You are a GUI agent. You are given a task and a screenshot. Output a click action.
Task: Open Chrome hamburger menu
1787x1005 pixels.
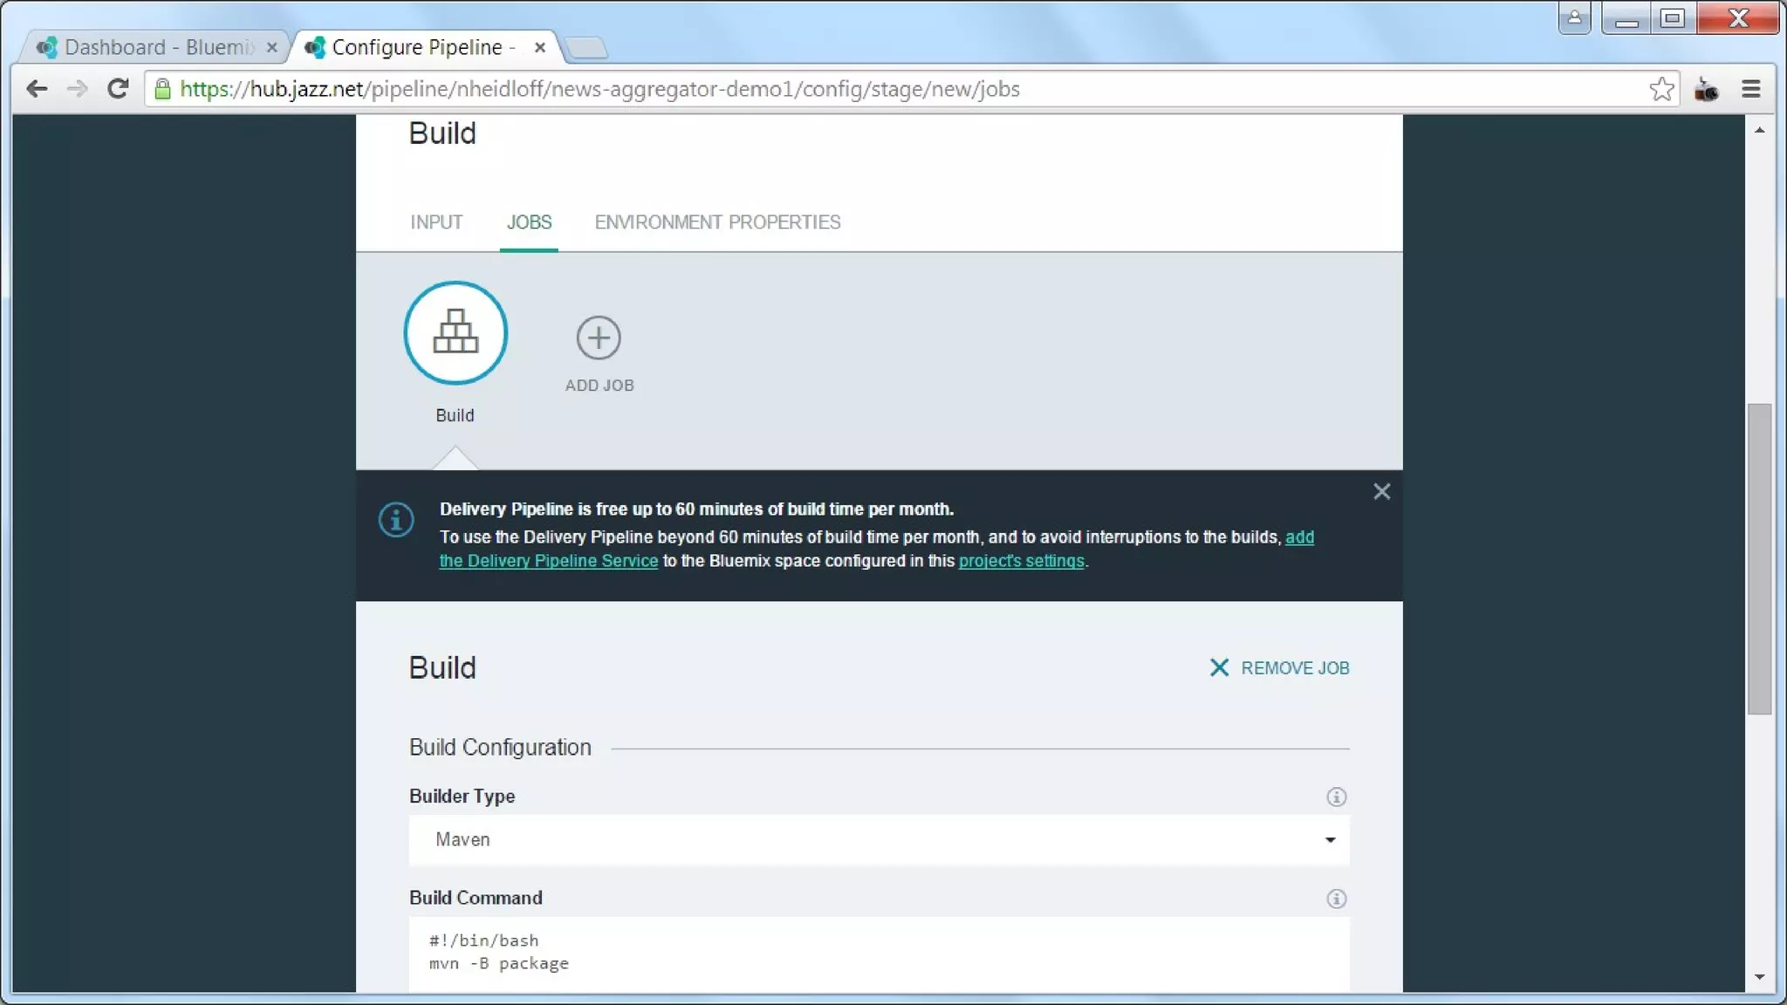[1750, 89]
